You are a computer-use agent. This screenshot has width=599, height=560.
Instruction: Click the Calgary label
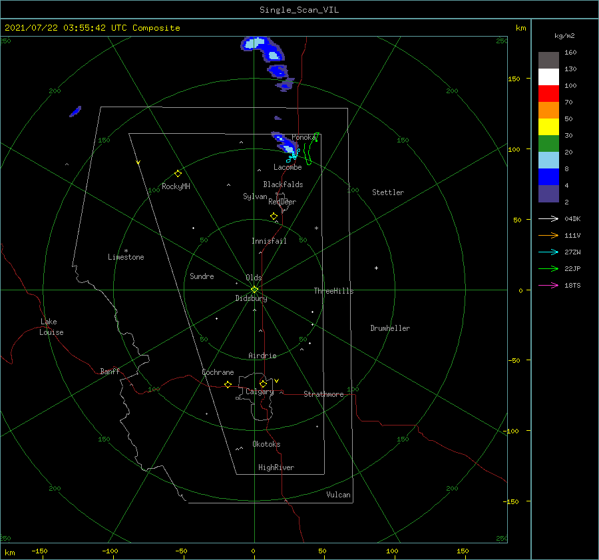[260, 392]
